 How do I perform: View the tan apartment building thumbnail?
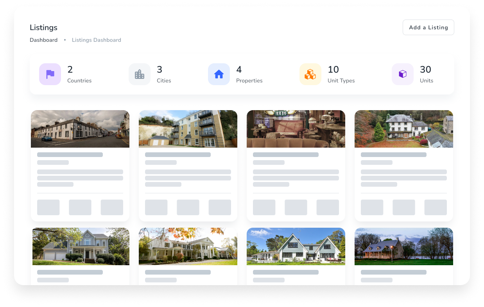pyautogui.click(x=188, y=129)
